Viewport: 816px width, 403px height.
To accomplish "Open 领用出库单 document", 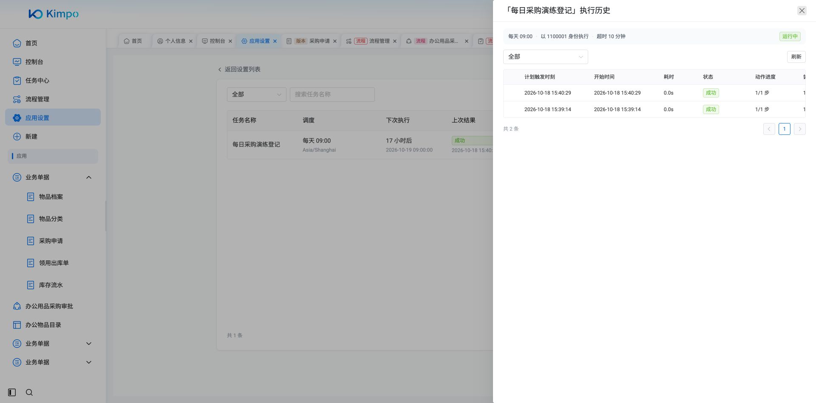I will point(53,263).
